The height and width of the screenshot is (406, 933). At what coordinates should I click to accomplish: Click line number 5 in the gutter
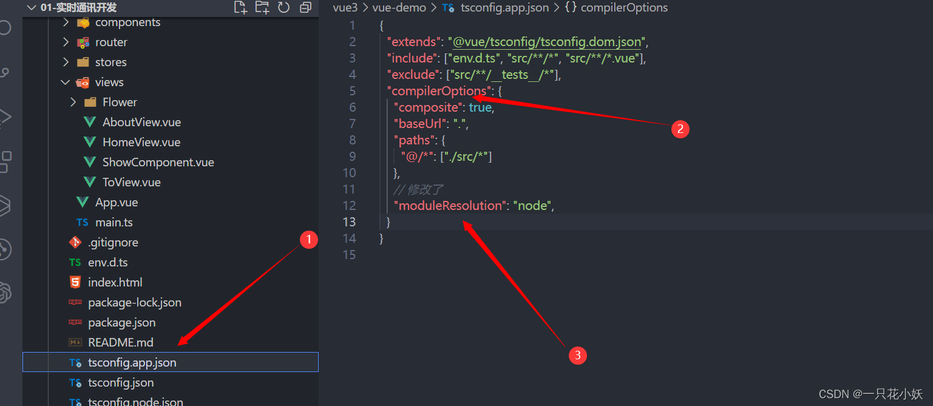click(353, 91)
